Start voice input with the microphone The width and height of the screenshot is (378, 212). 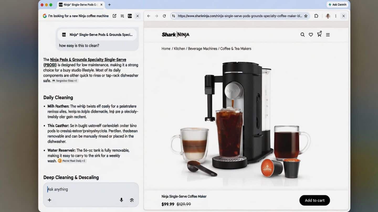pyautogui.click(x=122, y=200)
